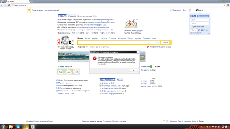
Task: Open the Windows Start button
Action: [x=3, y=127]
